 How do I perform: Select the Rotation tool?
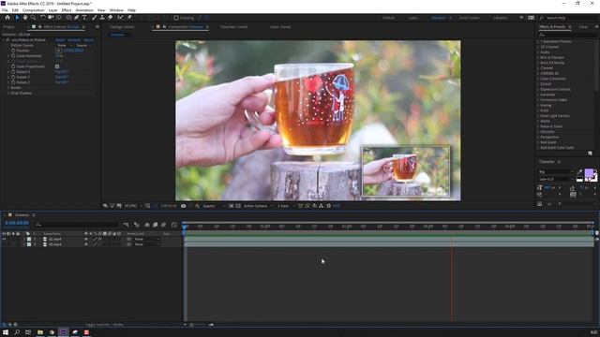43,18
